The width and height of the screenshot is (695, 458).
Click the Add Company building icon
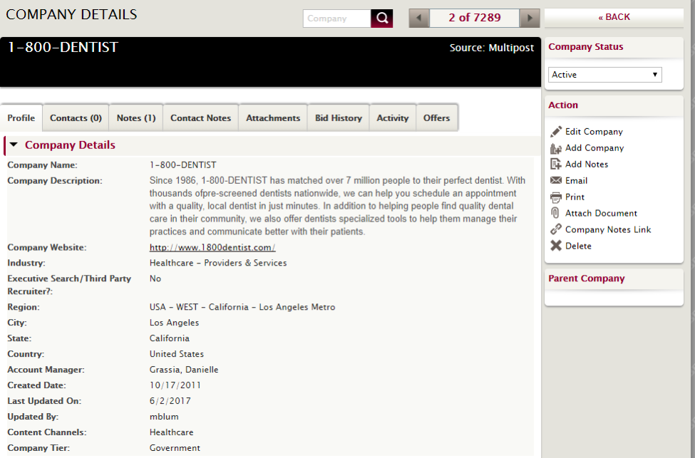coord(556,148)
